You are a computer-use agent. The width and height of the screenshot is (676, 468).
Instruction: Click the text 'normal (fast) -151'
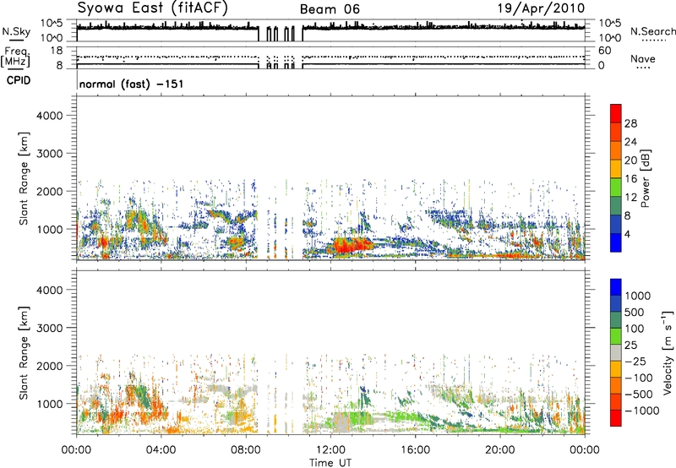pyautogui.click(x=132, y=84)
